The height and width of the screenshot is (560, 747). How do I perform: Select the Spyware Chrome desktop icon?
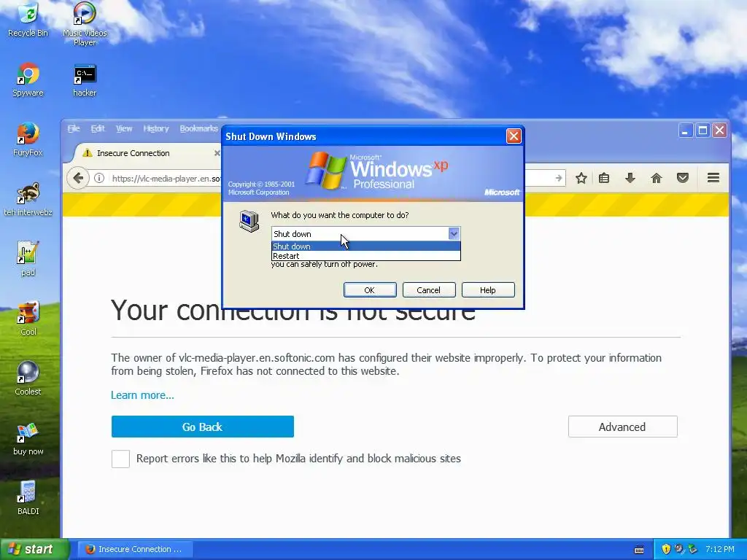click(28, 79)
